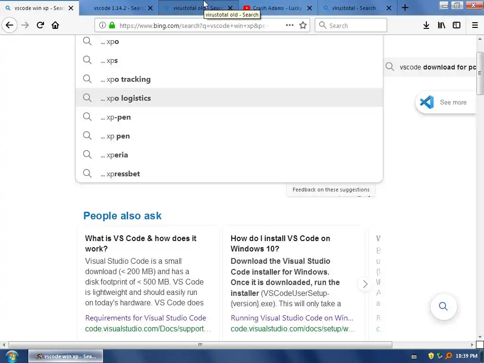Open page actions three-dot menu
This screenshot has height=363, width=484.
point(290,26)
